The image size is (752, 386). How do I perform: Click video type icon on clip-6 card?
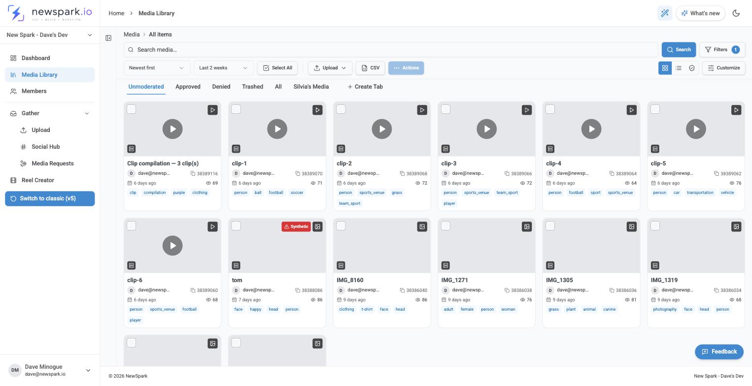212,226
